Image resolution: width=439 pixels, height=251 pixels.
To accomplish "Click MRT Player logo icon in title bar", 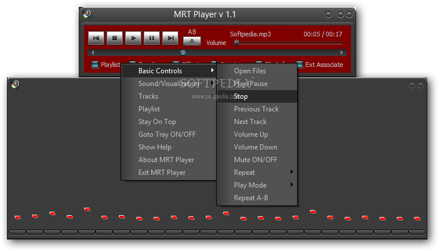I will (87, 14).
